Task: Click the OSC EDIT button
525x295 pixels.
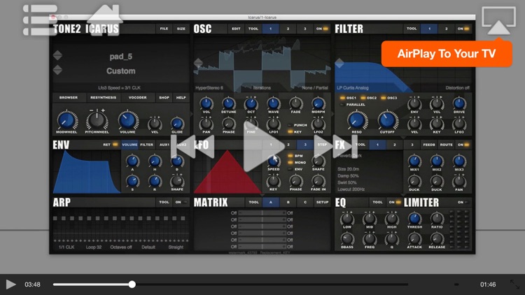Action: click(236, 29)
